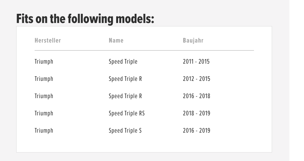This screenshot has height=161, width=304.
Task: Click Triumph in the 2012 - 2015 row
Action: pos(44,79)
